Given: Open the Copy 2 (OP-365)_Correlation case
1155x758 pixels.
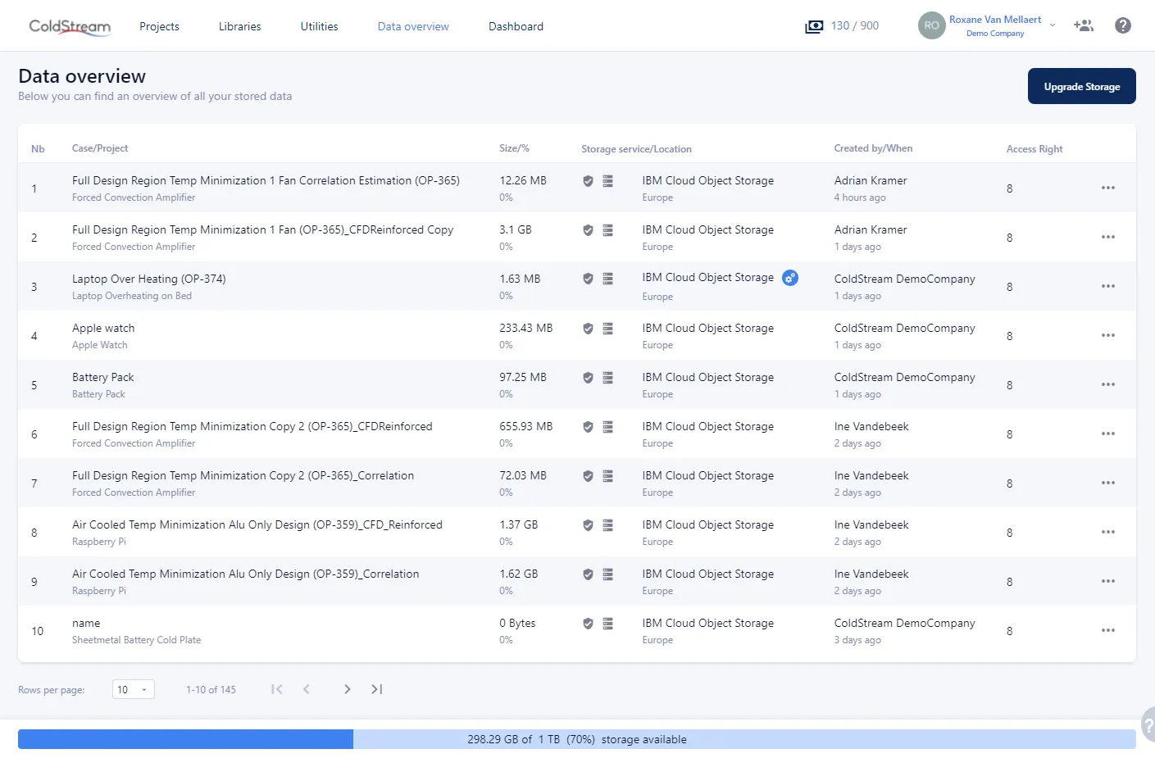Looking at the screenshot, I should click(243, 475).
